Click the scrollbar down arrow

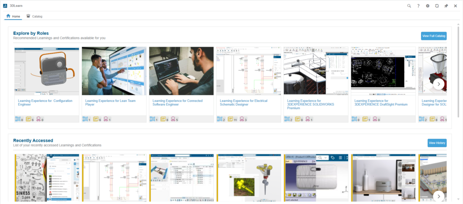coord(458,199)
